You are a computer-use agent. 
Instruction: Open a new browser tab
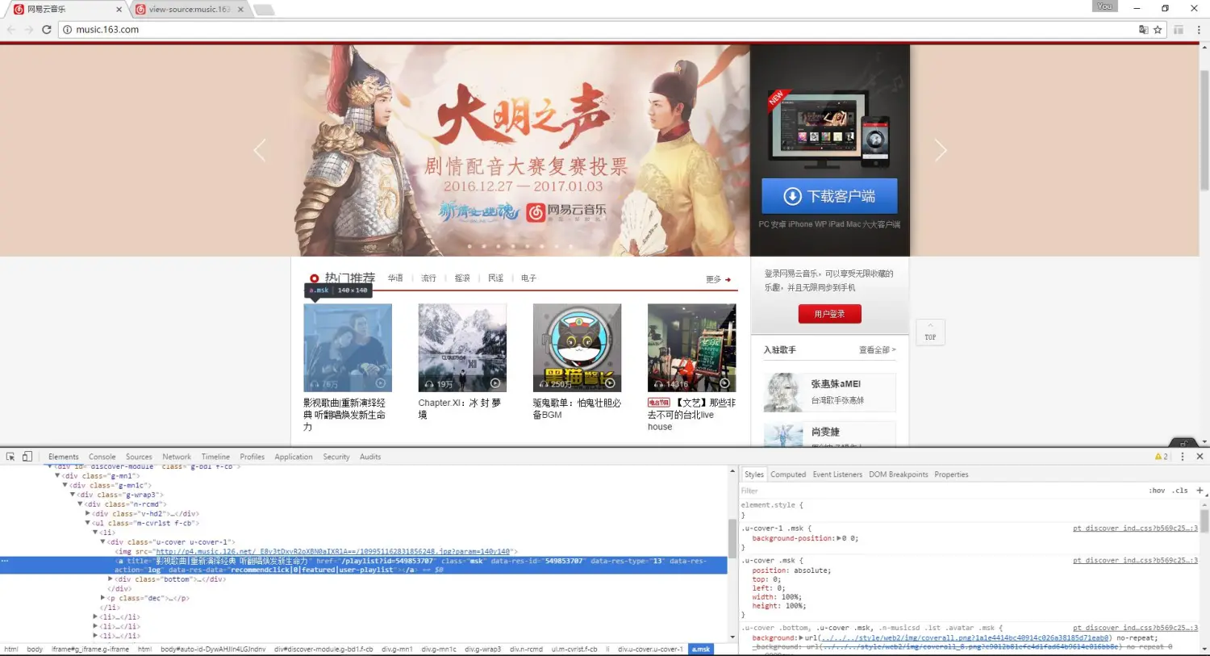(x=264, y=10)
